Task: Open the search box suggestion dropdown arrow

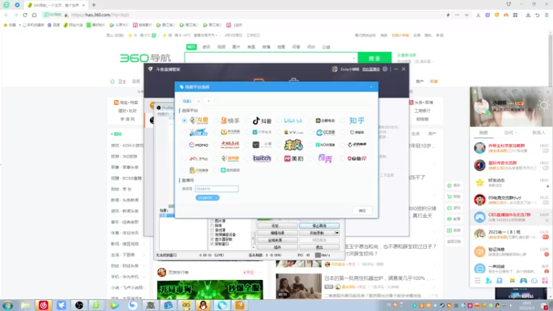Action: 354,58
